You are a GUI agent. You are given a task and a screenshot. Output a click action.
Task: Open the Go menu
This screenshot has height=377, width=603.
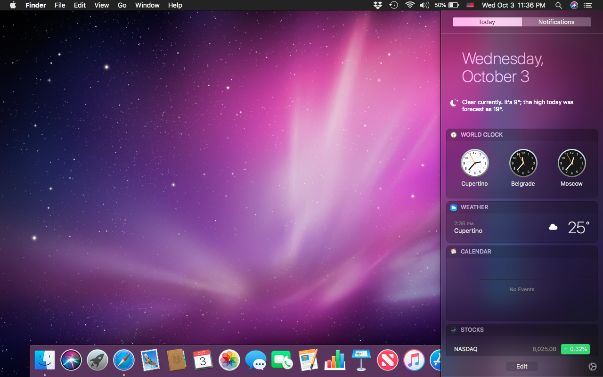pos(122,5)
